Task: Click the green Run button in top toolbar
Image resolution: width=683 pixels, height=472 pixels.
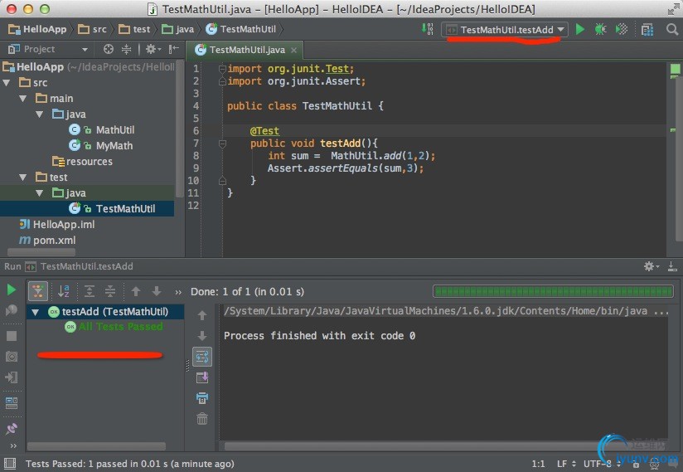Action: (580, 29)
